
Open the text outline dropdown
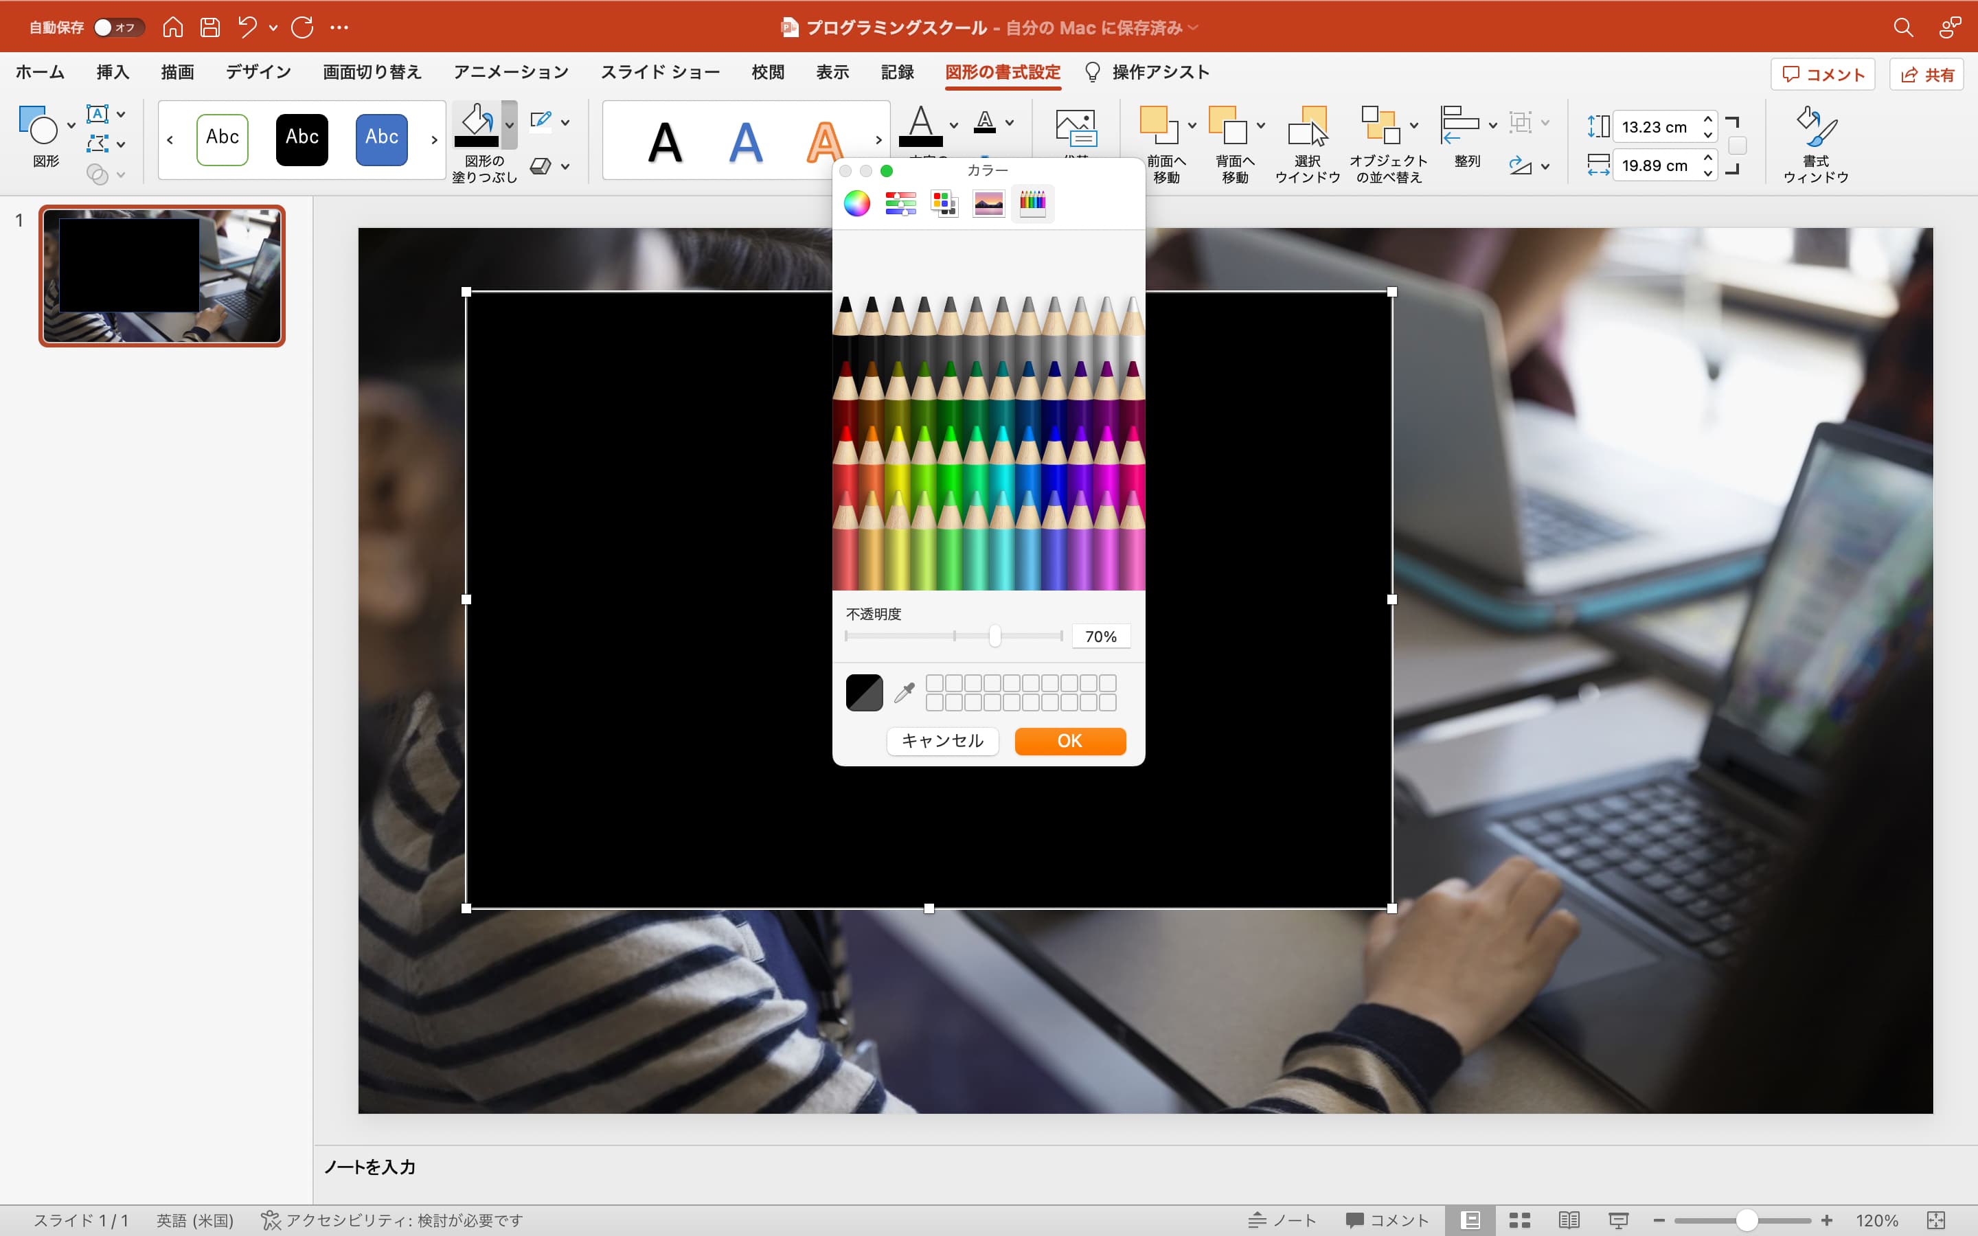(1010, 122)
